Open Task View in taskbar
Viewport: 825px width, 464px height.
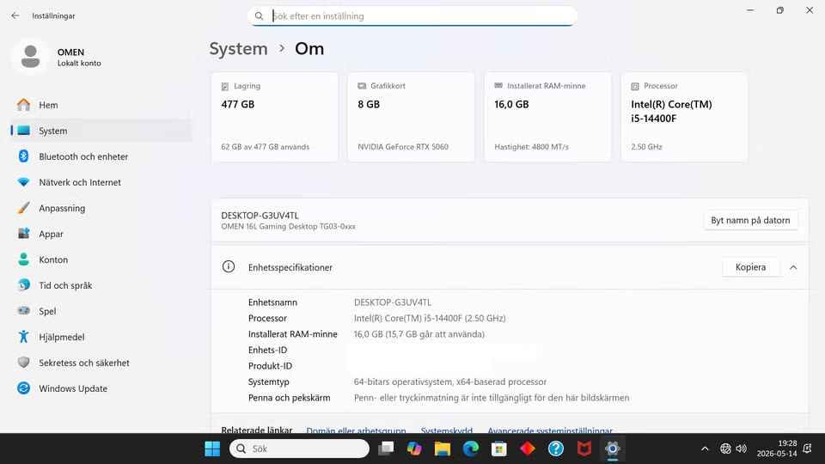(x=386, y=449)
